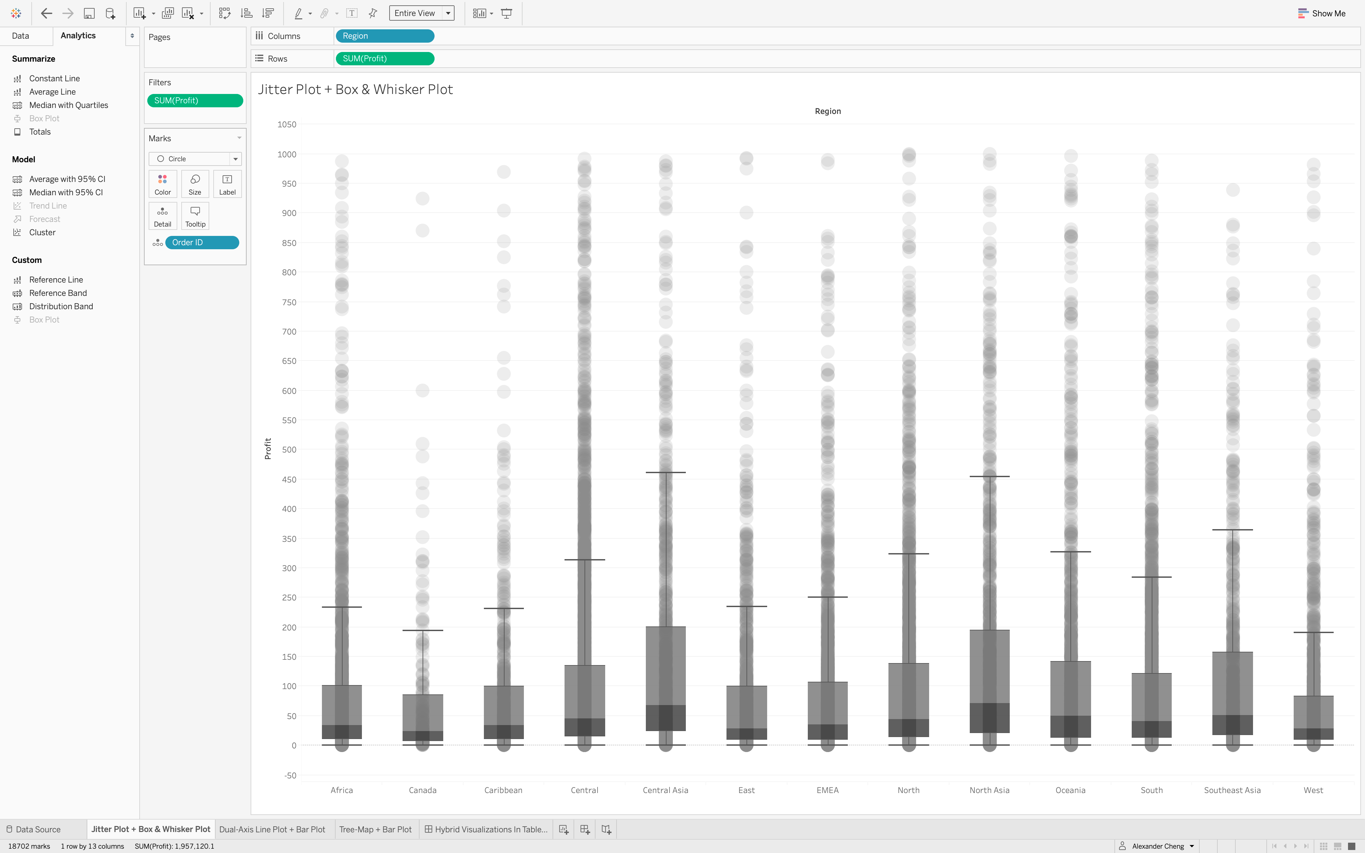Add new worksheet tab icon

[564, 829]
